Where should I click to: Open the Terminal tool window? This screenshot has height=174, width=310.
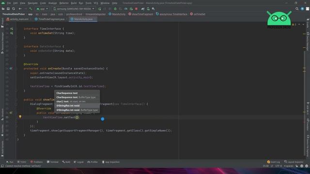pyautogui.click(x=53, y=162)
